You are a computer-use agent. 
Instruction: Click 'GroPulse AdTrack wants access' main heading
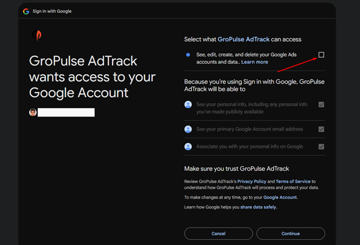(x=92, y=77)
